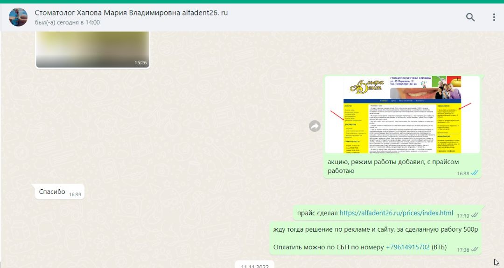Viewport: 504px width, 268px height.
Task: Open chat search with the magnifier icon
Action: point(470,17)
